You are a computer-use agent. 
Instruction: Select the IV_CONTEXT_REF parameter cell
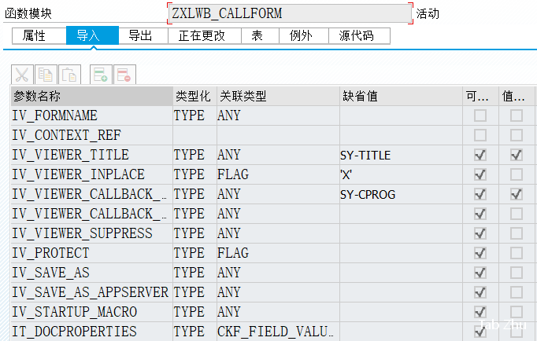click(92, 135)
